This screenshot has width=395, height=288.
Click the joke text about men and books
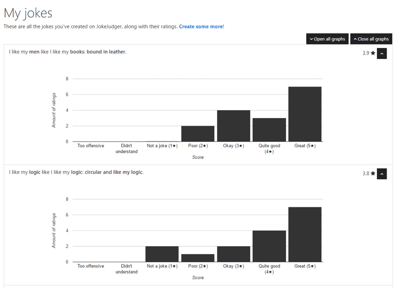pos(67,52)
